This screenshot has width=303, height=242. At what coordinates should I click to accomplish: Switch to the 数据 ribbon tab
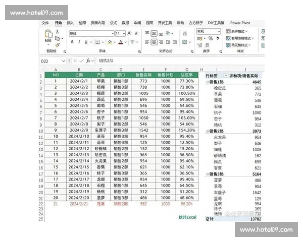tap(125, 23)
